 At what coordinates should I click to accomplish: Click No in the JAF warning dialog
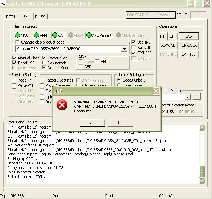pos(120,123)
